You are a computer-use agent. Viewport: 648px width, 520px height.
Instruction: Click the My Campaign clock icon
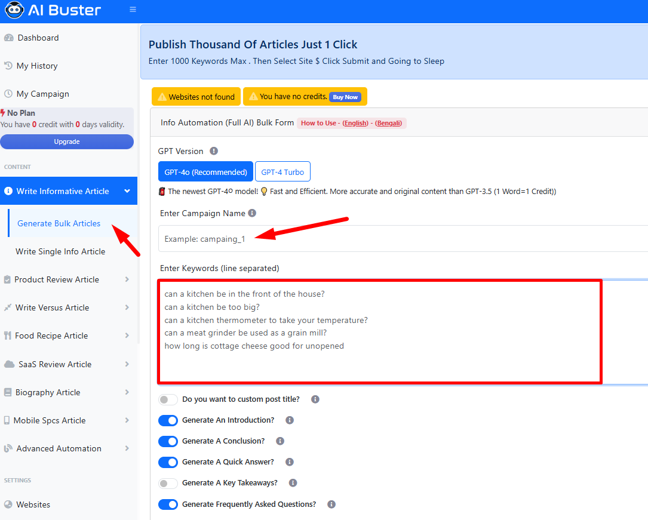8,94
